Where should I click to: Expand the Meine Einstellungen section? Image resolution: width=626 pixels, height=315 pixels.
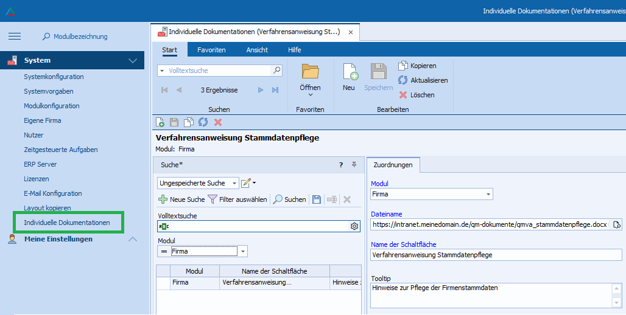133,240
